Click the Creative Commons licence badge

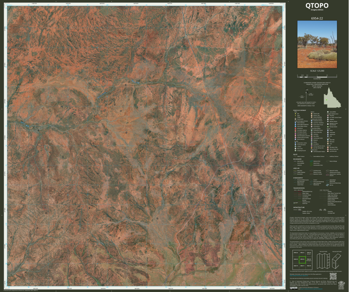pyautogui.click(x=294, y=288)
